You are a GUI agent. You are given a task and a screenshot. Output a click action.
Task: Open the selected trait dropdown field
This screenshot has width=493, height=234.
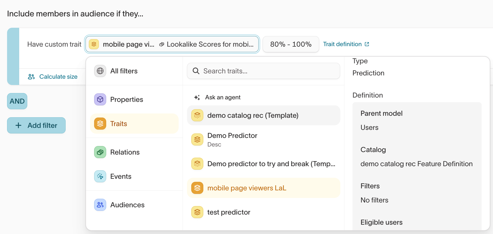click(172, 44)
